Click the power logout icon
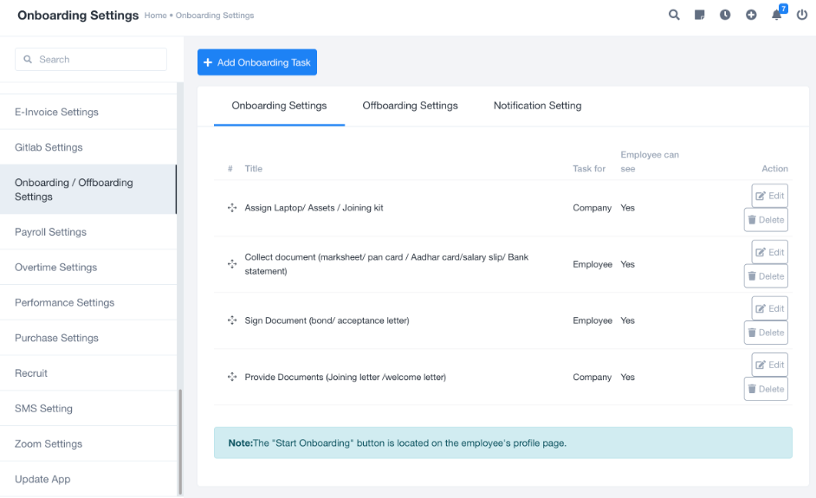This screenshot has width=816, height=498. click(802, 15)
